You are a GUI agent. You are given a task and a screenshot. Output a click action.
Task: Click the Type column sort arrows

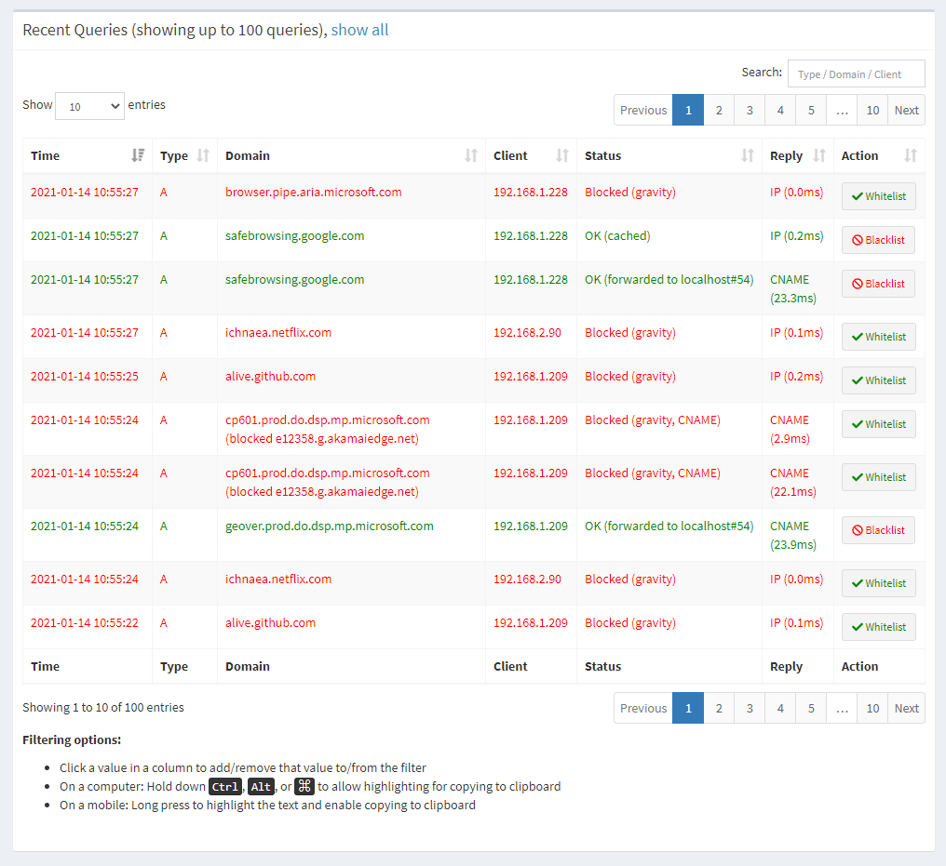203,156
